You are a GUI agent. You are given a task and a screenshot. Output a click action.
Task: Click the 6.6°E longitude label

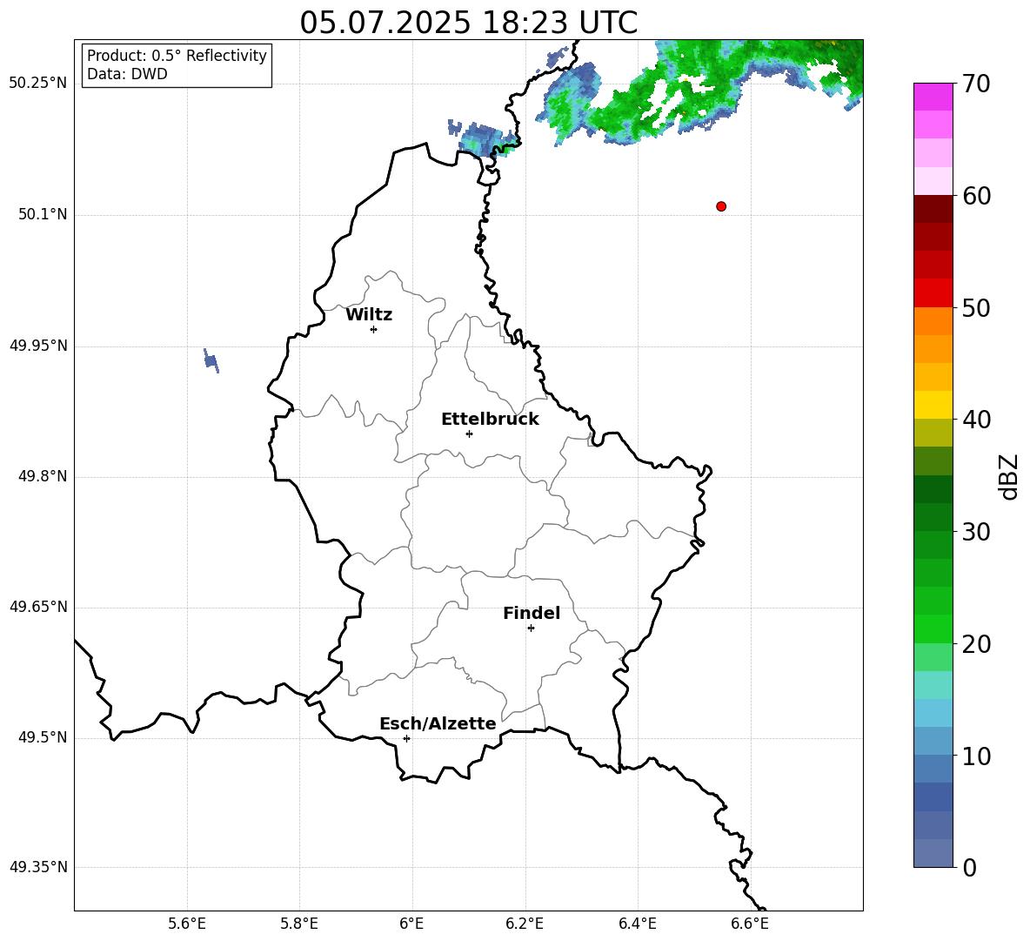click(750, 924)
